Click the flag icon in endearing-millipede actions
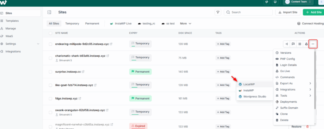 (293, 44)
